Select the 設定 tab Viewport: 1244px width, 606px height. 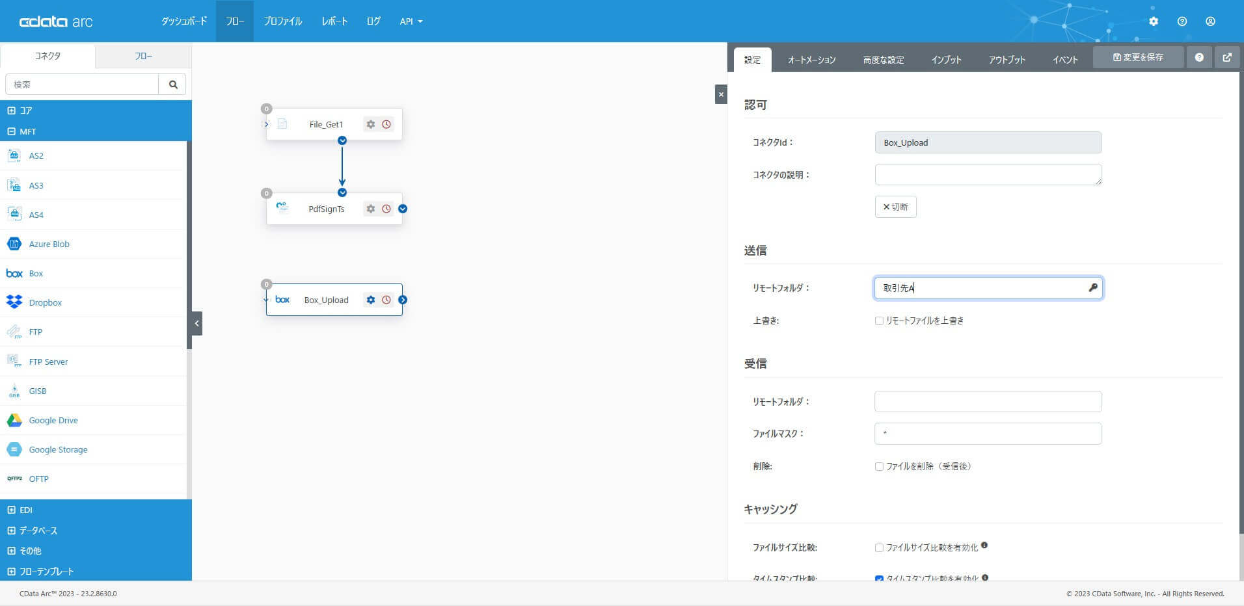click(x=753, y=60)
